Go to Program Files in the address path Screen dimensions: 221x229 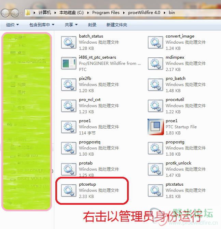(106, 13)
